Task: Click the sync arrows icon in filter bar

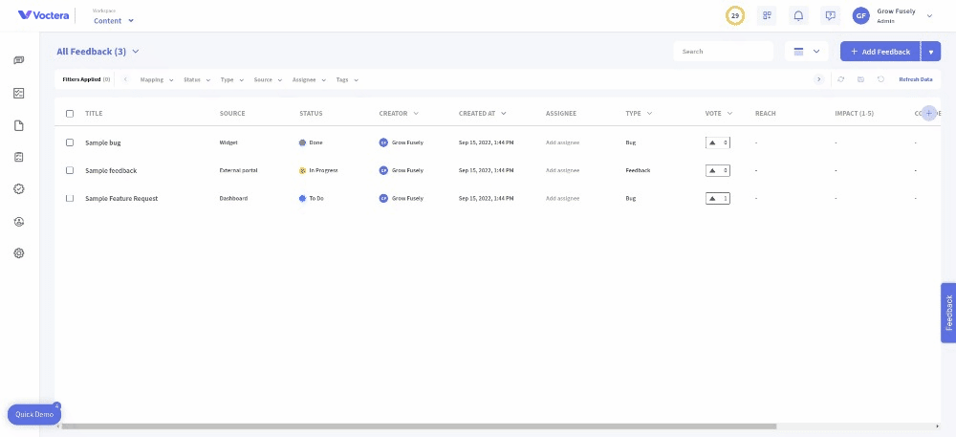Action: tap(840, 79)
